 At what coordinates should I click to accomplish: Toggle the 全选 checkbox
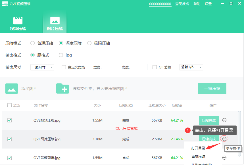click(9, 105)
